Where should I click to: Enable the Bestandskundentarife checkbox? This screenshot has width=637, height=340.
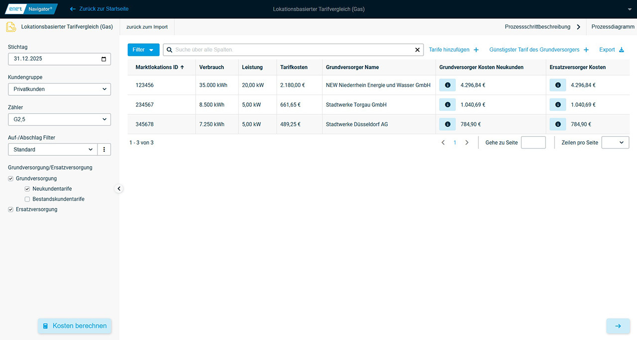click(27, 199)
